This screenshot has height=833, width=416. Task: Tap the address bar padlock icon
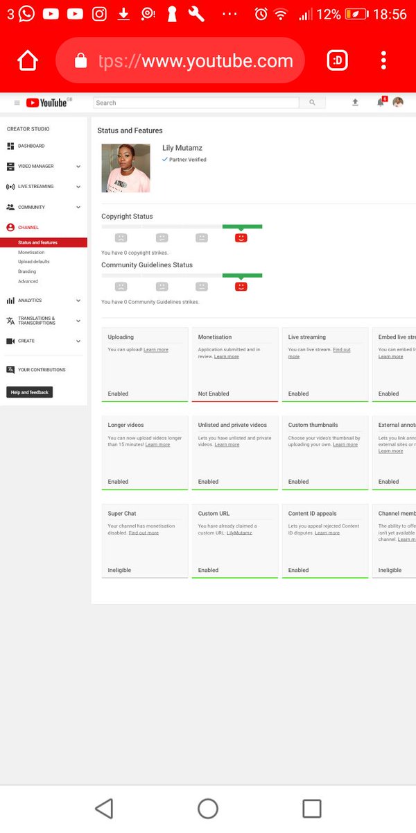coord(80,61)
